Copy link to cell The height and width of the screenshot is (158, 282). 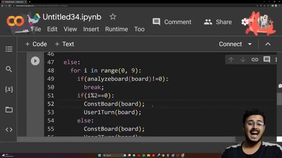[x=255, y=60]
